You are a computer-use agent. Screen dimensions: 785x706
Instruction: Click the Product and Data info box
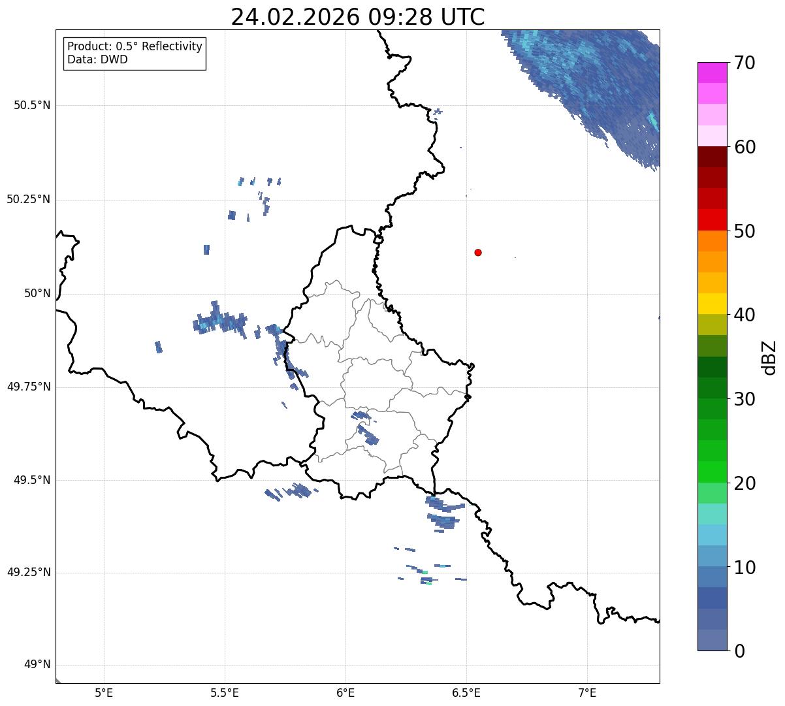pyautogui.click(x=135, y=54)
